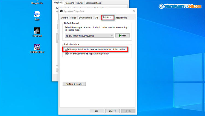Confirm with the OK button
Screen dimensions: 205x116
coord(96,111)
